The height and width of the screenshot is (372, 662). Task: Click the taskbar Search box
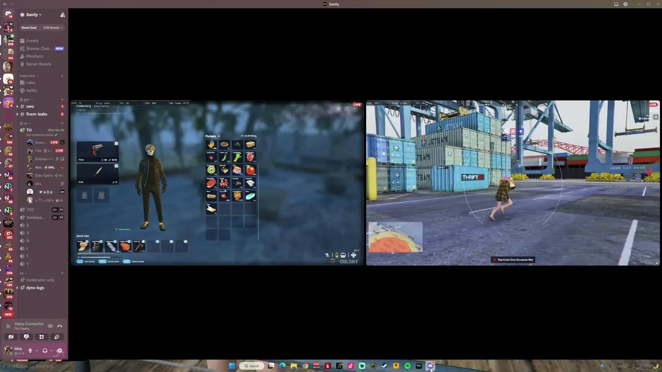[252, 366]
